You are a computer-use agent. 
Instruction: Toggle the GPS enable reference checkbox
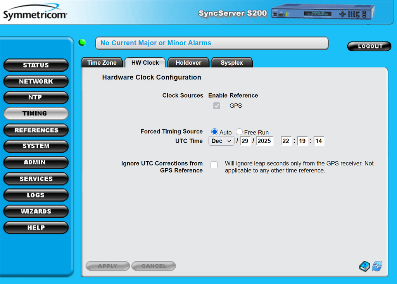(217, 106)
